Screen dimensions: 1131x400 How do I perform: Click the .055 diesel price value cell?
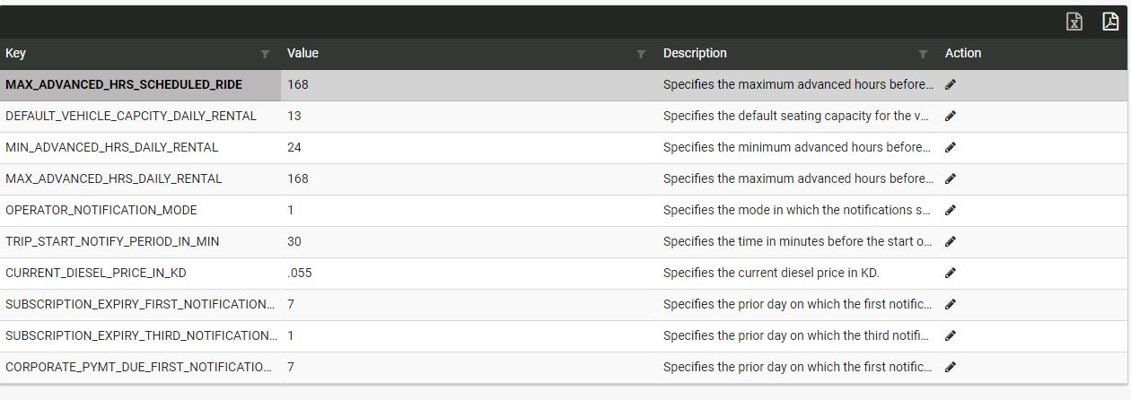(300, 273)
